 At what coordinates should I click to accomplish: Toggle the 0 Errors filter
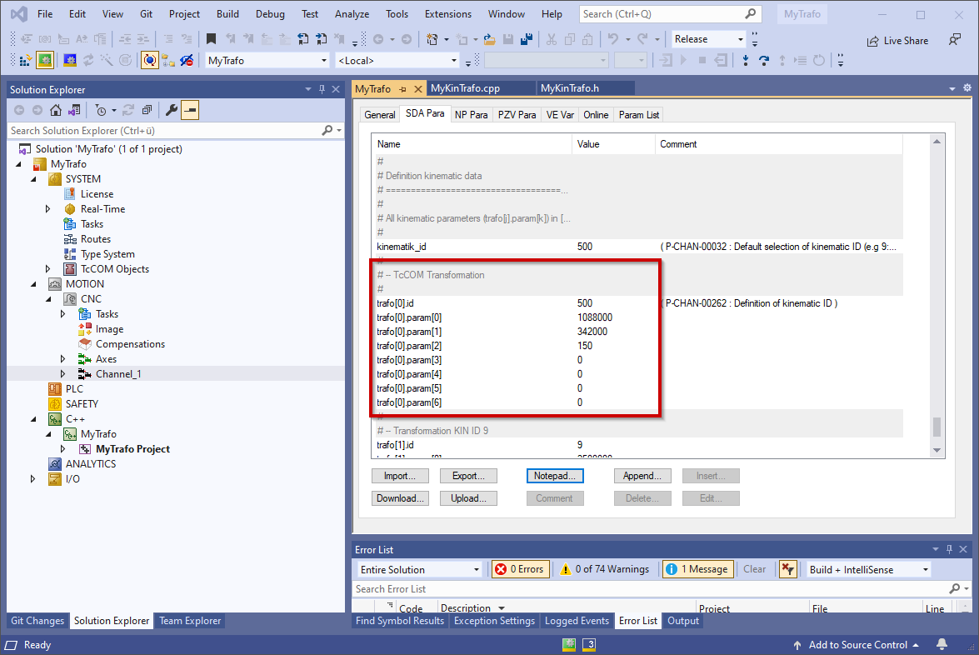coord(520,569)
